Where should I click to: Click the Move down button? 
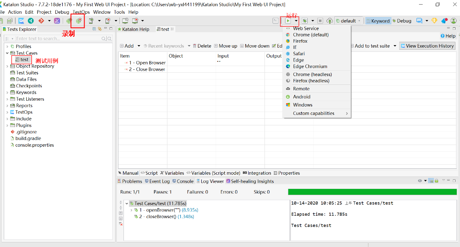click(254, 46)
